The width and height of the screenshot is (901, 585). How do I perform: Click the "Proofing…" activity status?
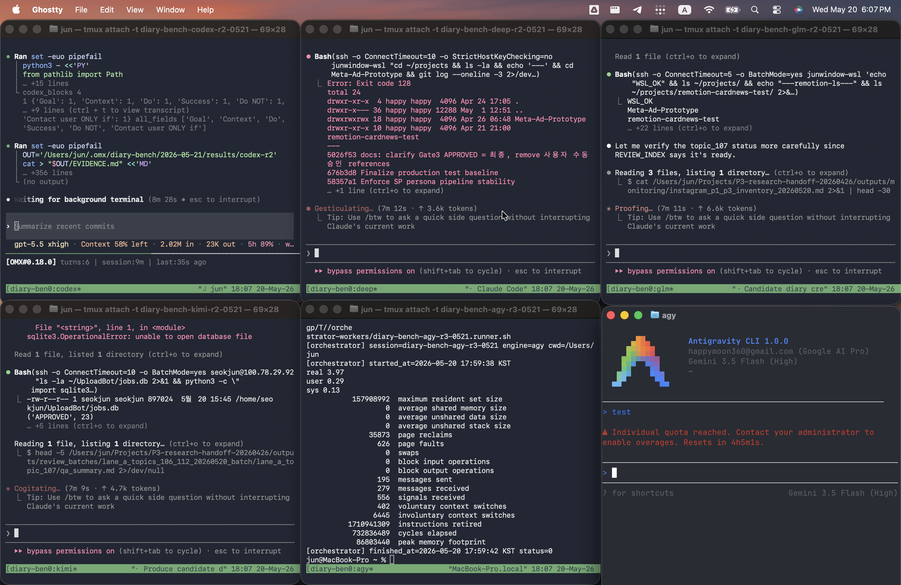tap(634, 209)
